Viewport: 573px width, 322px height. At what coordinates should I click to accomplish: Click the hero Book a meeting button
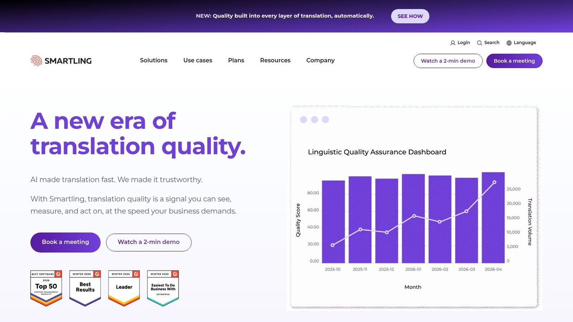tap(65, 242)
